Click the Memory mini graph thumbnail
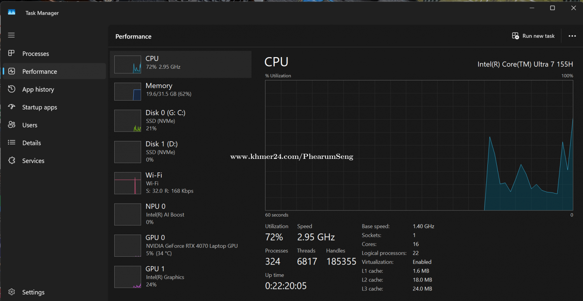Viewport: 583px width, 301px height. click(x=127, y=91)
